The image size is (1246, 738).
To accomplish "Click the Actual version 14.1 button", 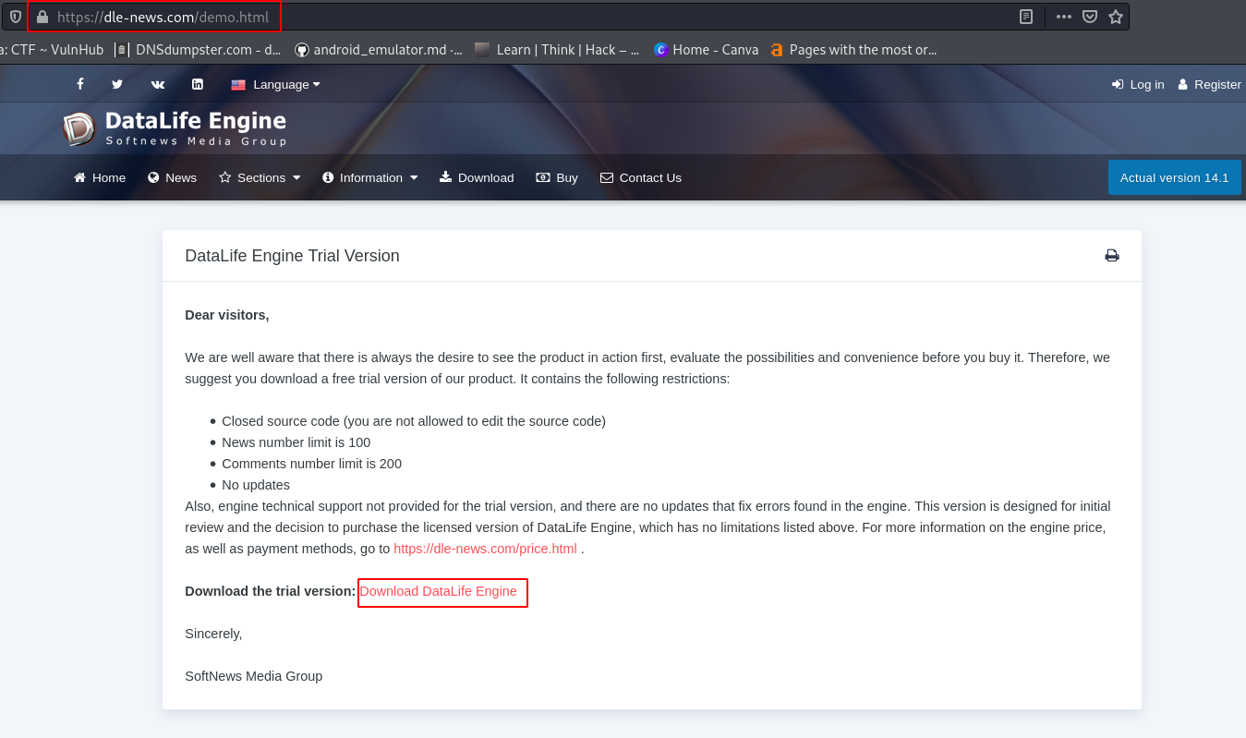I will 1174,177.
